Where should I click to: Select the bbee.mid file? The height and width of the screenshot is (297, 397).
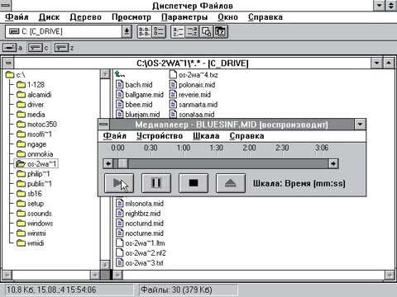coord(134,105)
